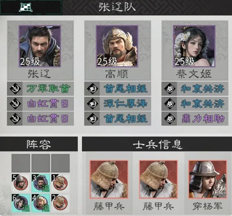Open the 士兵信息 section header
The image size is (232, 216).
pyautogui.click(x=157, y=144)
